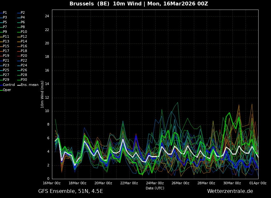Click the P18 legend entry
Screen dimensions: 271x198
point(24,51)
